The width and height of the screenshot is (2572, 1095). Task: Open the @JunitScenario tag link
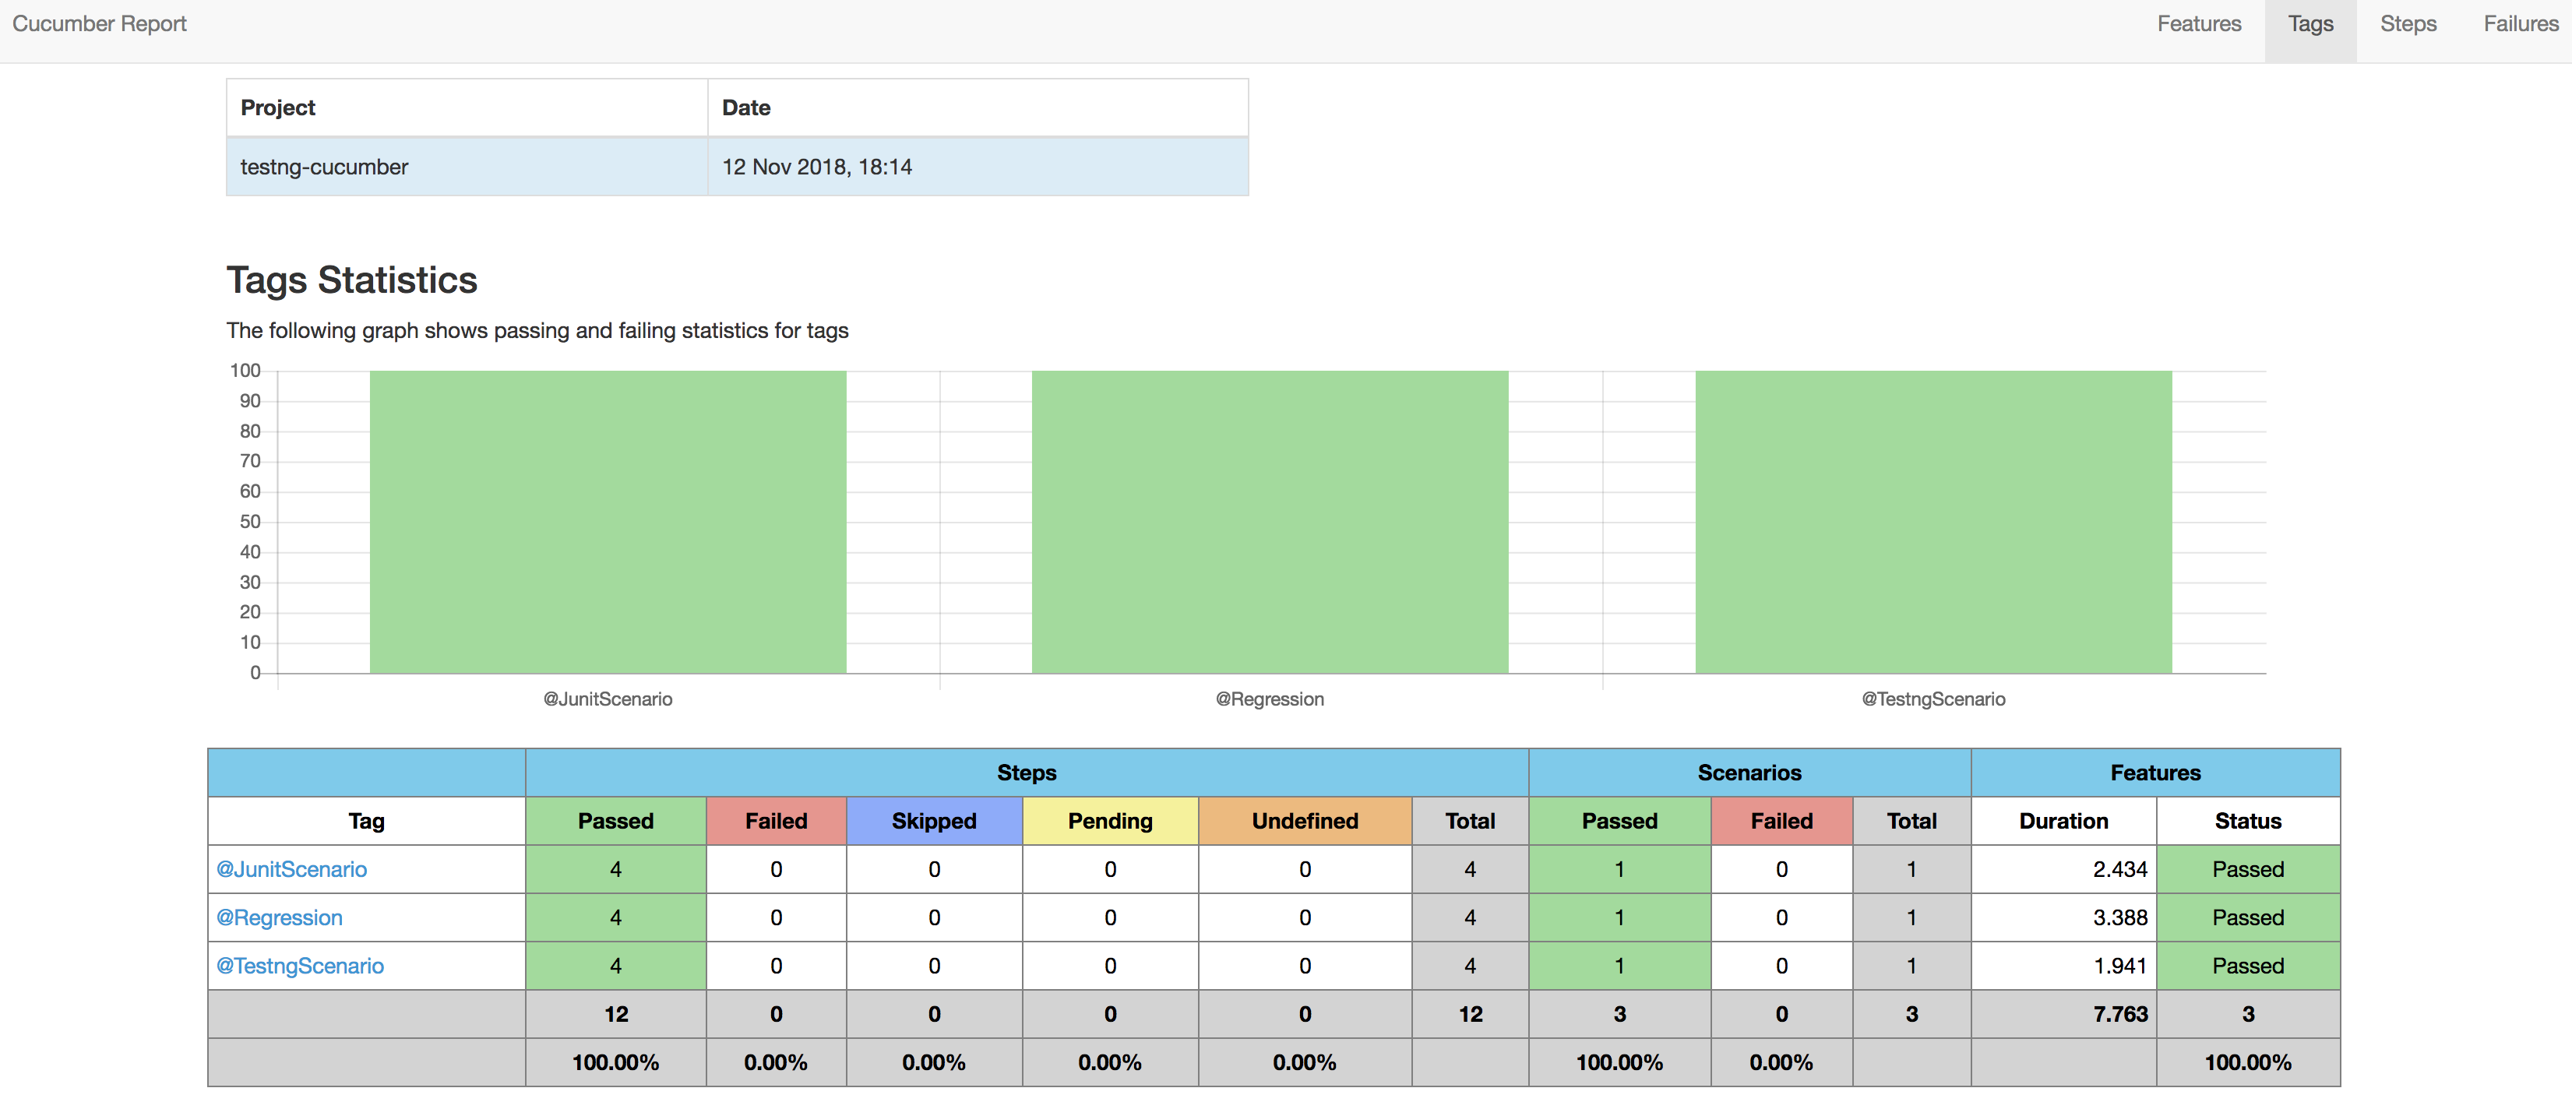point(291,869)
